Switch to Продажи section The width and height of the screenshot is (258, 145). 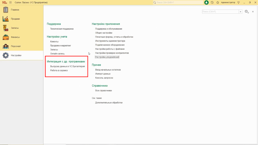pos(22,19)
